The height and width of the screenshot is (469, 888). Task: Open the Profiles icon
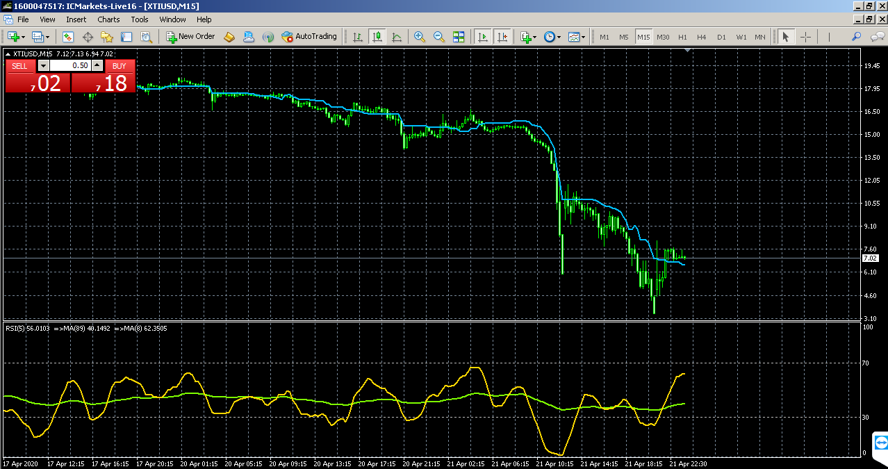pos(38,37)
